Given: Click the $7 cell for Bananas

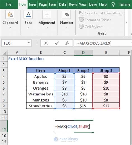Looking at the screenshot, I should 65,82.
